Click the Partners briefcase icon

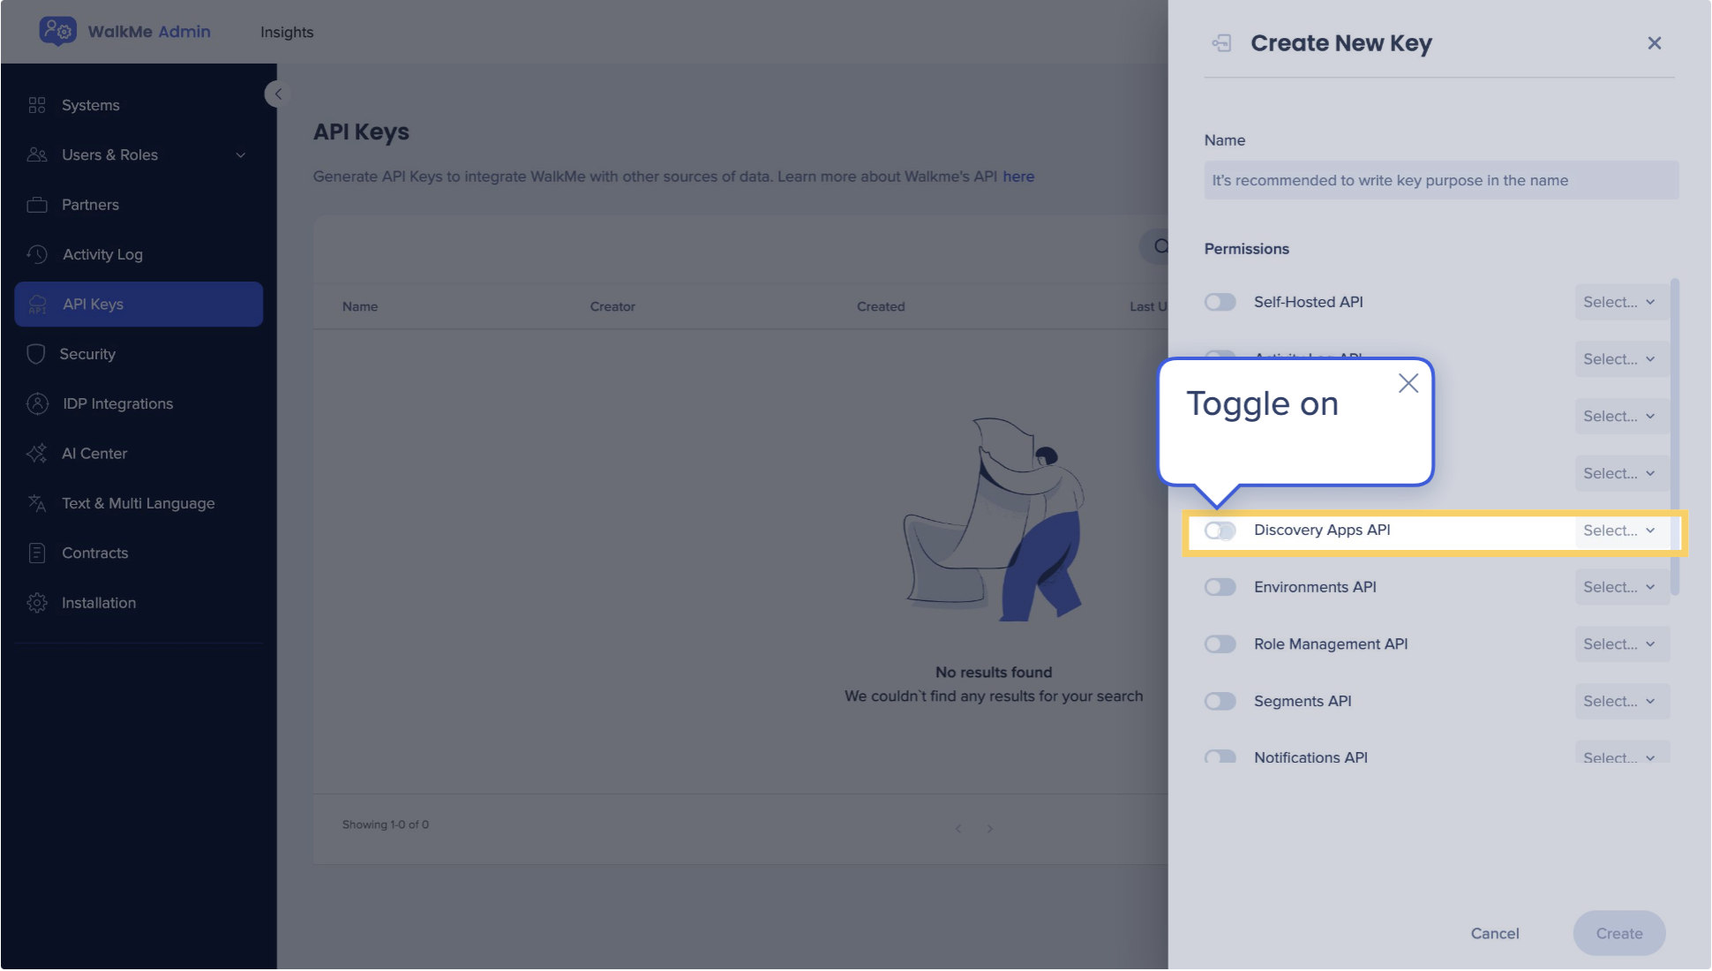point(37,205)
